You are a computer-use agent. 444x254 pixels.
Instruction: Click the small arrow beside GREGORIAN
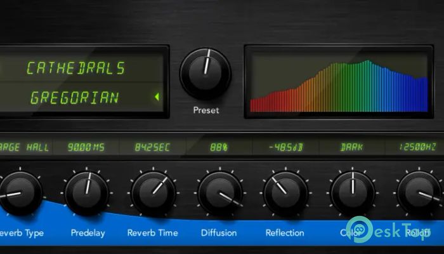157,97
